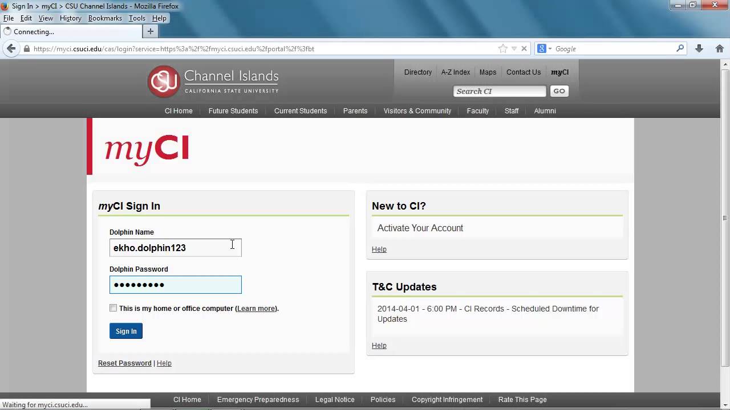Click Rate This Page footer link
Screen dimensions: 730x410
tap(522, 400)
